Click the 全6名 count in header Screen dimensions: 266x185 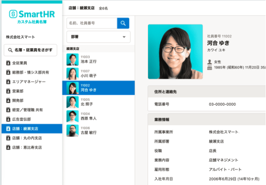(x=103, y=8)
